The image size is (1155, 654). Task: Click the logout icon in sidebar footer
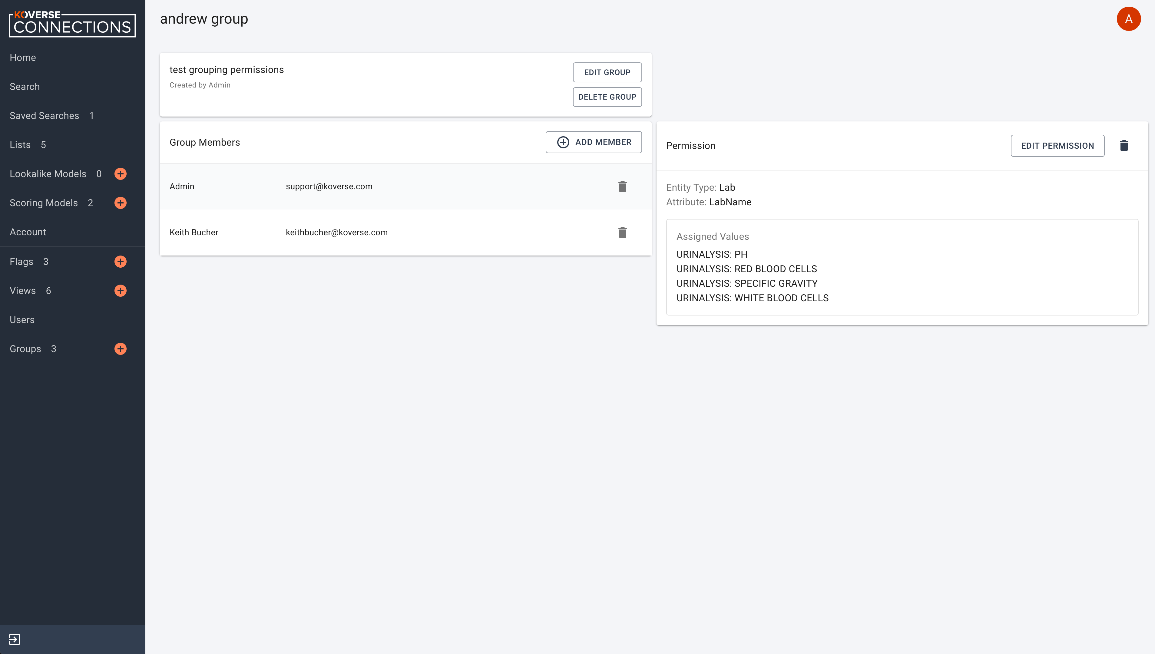point(14,639)
